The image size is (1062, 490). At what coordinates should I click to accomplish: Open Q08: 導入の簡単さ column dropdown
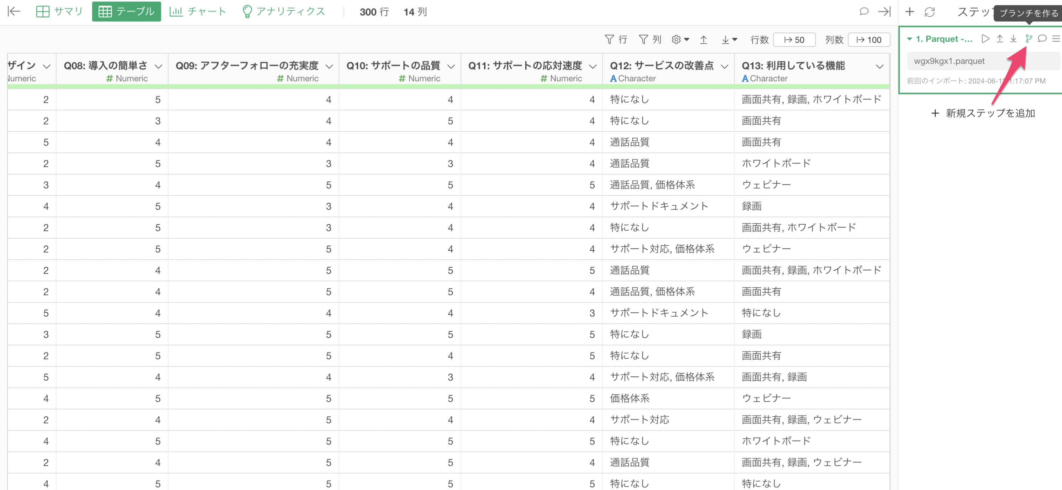click(158, 66)
